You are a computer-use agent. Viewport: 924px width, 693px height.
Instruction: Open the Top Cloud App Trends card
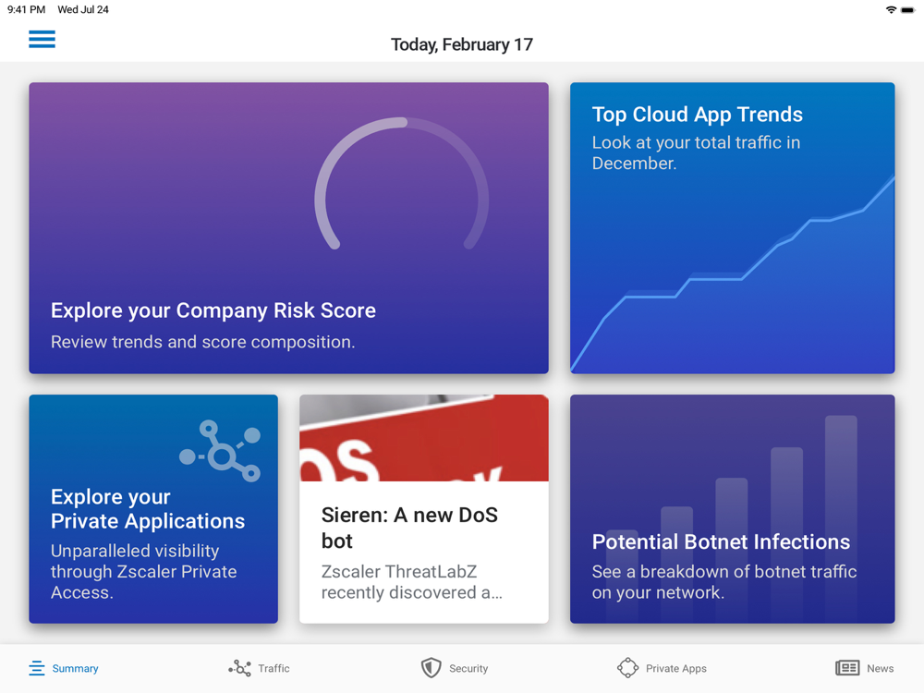[733, 228]
